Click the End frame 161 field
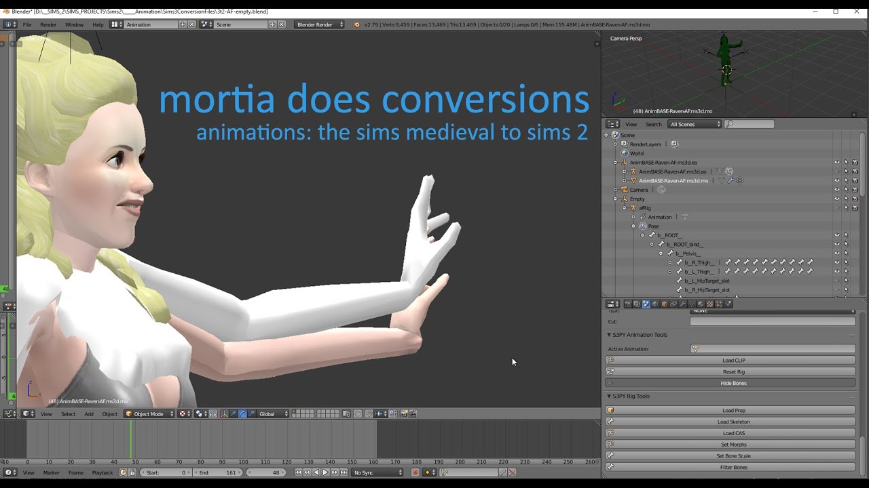869x488 pixels. [x=217, y=472]
